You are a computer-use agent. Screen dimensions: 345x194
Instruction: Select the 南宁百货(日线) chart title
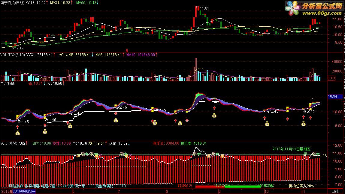coord(13,3)
